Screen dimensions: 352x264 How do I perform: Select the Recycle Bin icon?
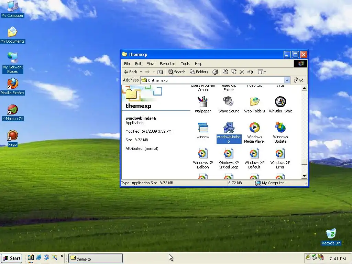click(x=331, y=237)
